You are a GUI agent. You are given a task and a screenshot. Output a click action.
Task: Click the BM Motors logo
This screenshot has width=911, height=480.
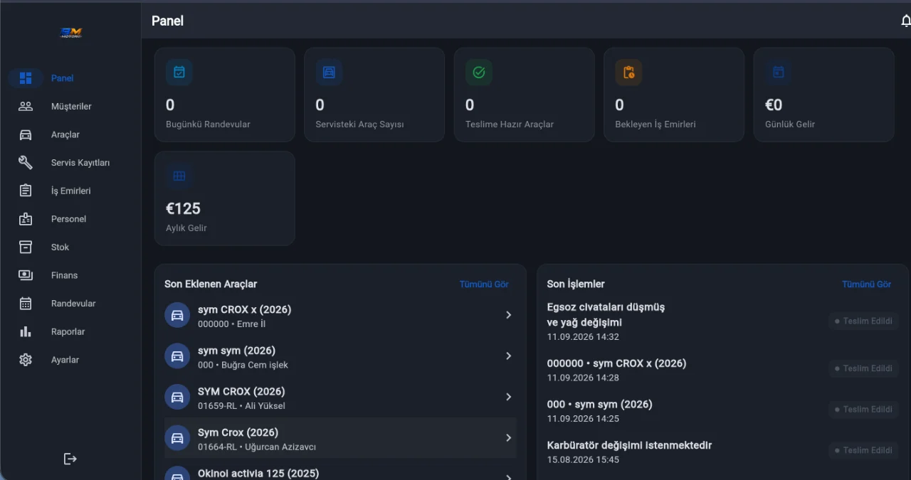click(x=71, y=32)
